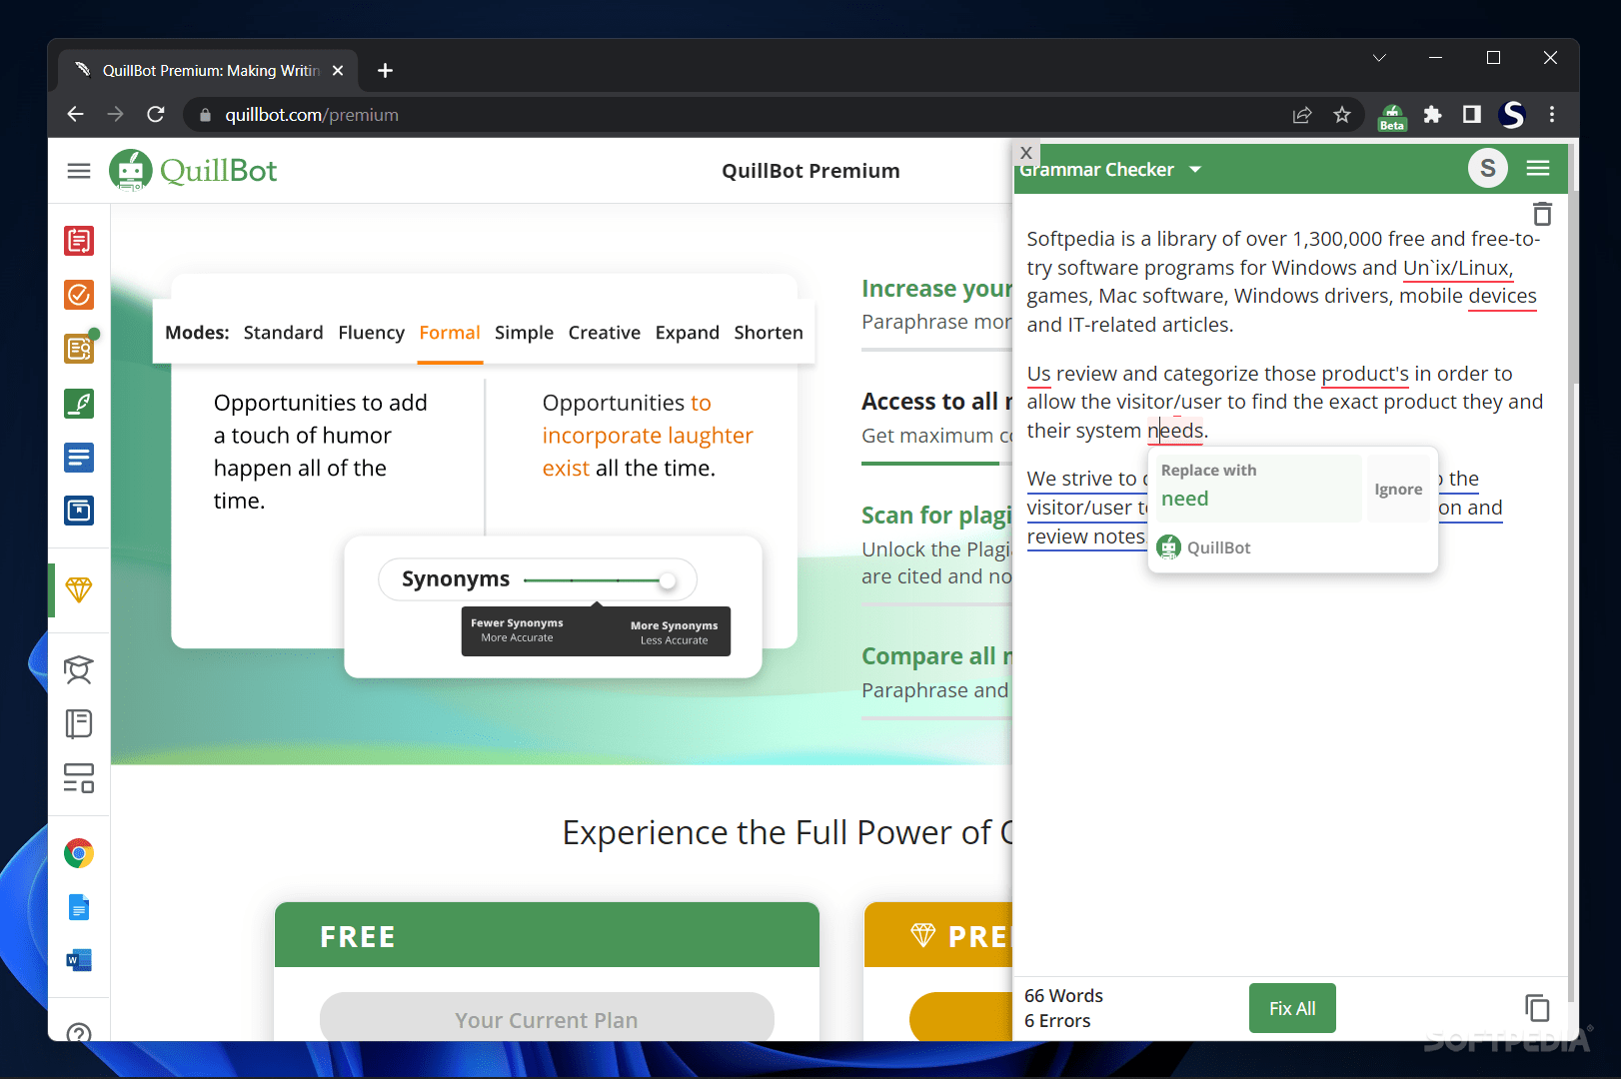Open the Summarizer tool
Image resolution: width=1621 pixels, height=1079 pixels.
tap(79, 458)
